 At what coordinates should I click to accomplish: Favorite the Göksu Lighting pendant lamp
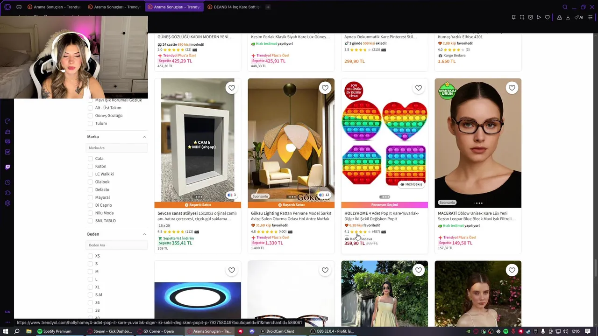[x=325, y=88]
